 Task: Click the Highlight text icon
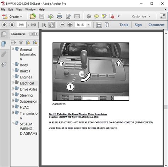104,16
